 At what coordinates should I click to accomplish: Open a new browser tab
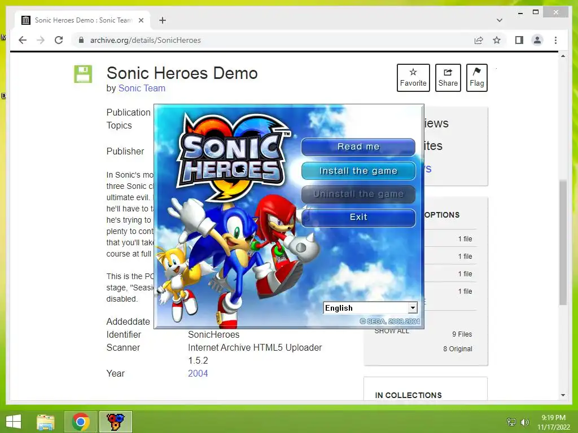pyautogui.click(x=163, y=20)
